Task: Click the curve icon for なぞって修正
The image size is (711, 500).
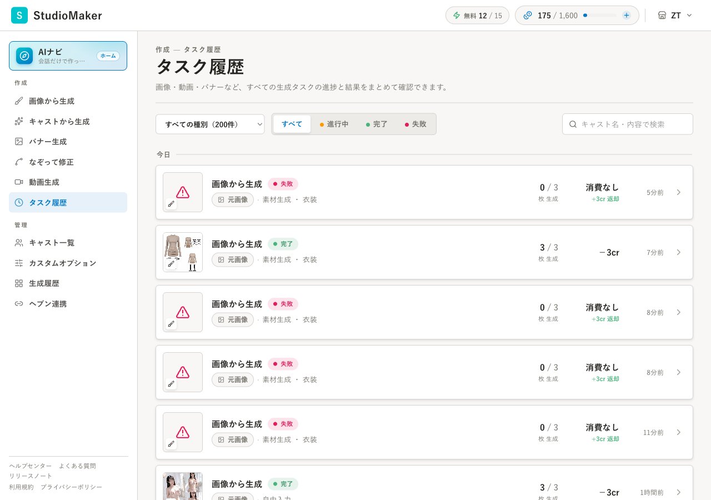Action: point(19,162)
